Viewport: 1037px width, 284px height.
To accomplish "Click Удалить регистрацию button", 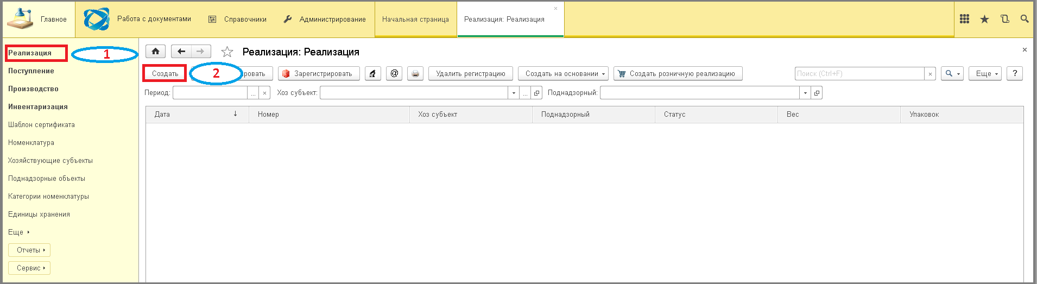I will click(471, 74).
